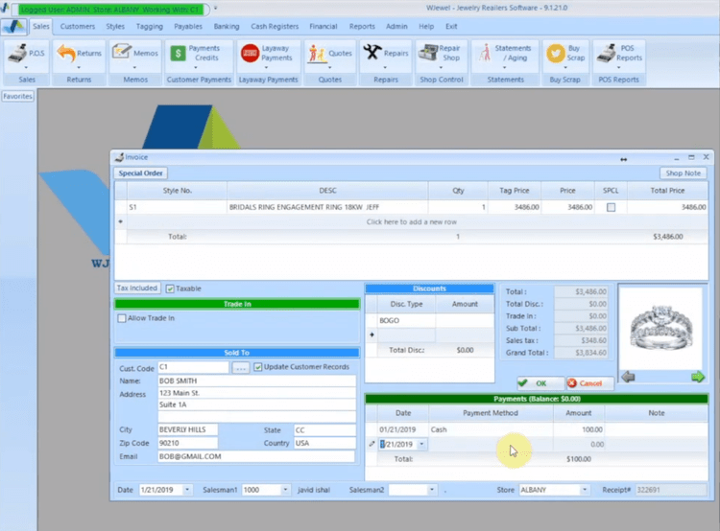Open the Store ALBANY dropdown
Screen dimensions: 720x531
(x=584, y=490)
